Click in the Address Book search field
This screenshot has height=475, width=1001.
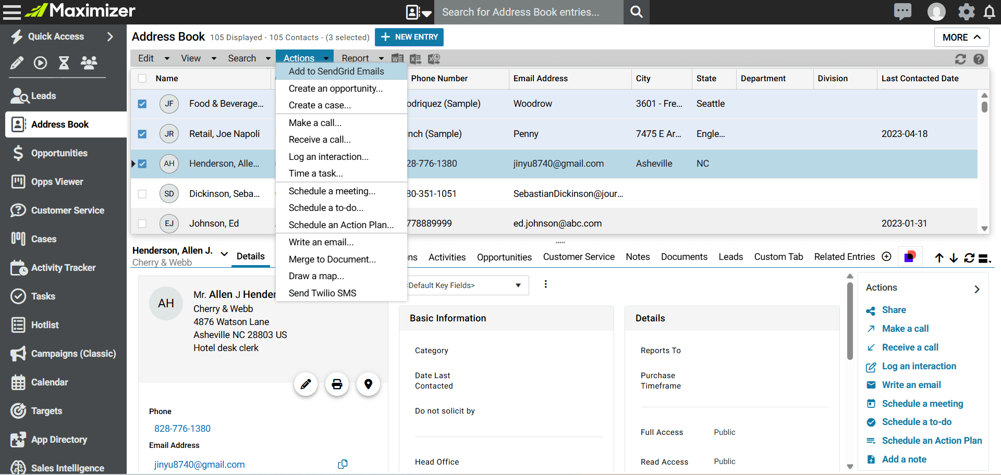tap(529, 12)
